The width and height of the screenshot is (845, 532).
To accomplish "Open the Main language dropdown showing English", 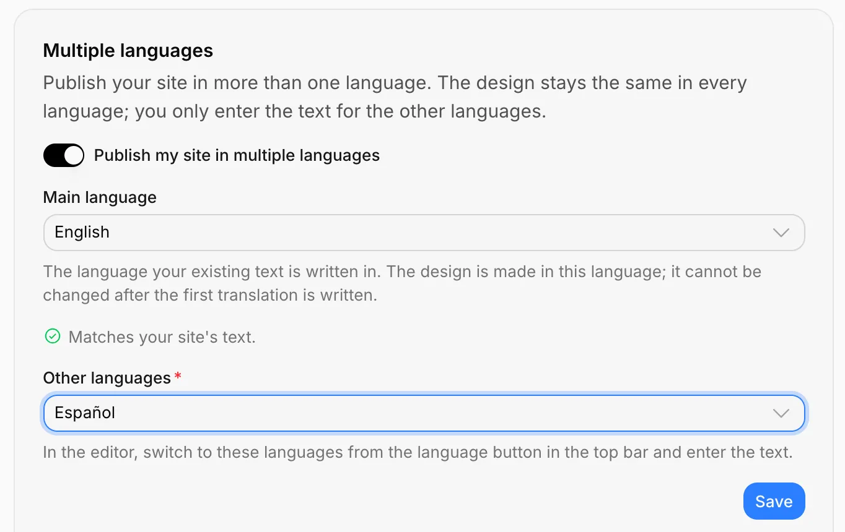I will coord(424,233).
